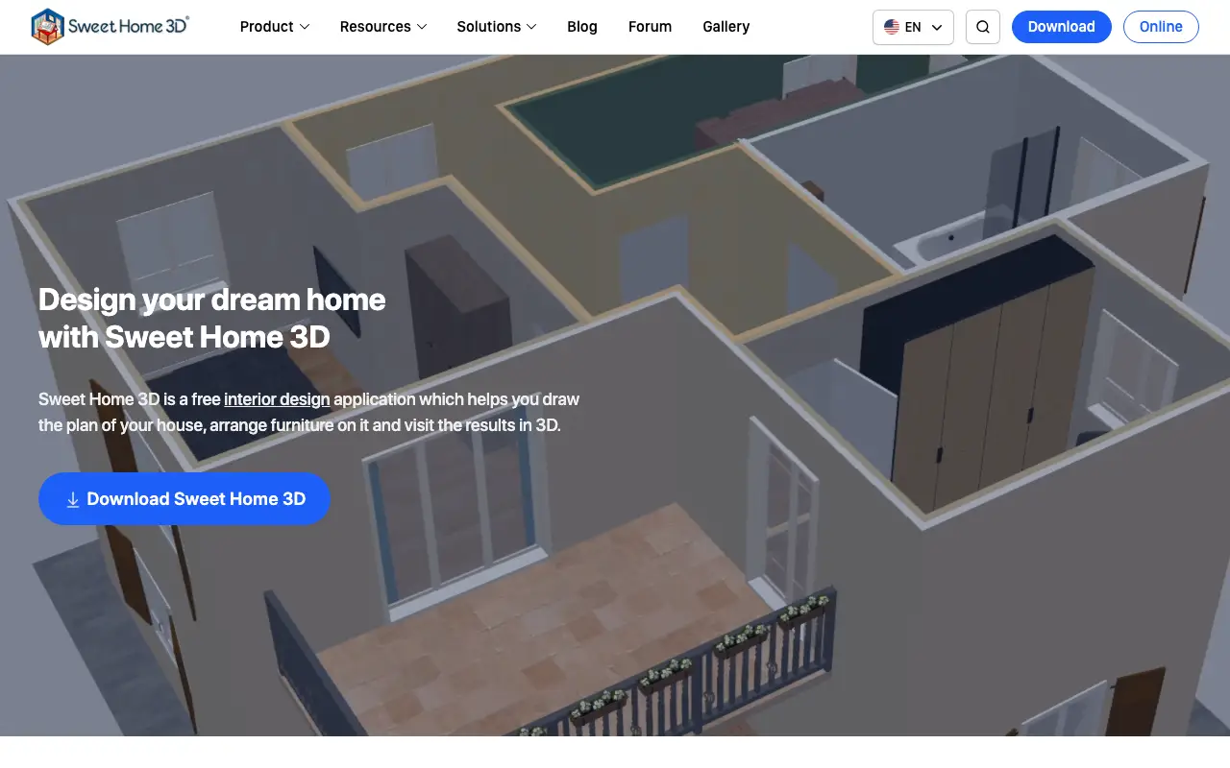Viewport: 1230px width, 768px height.
Task: Open the Product menu
Action: tap(275, 27)
